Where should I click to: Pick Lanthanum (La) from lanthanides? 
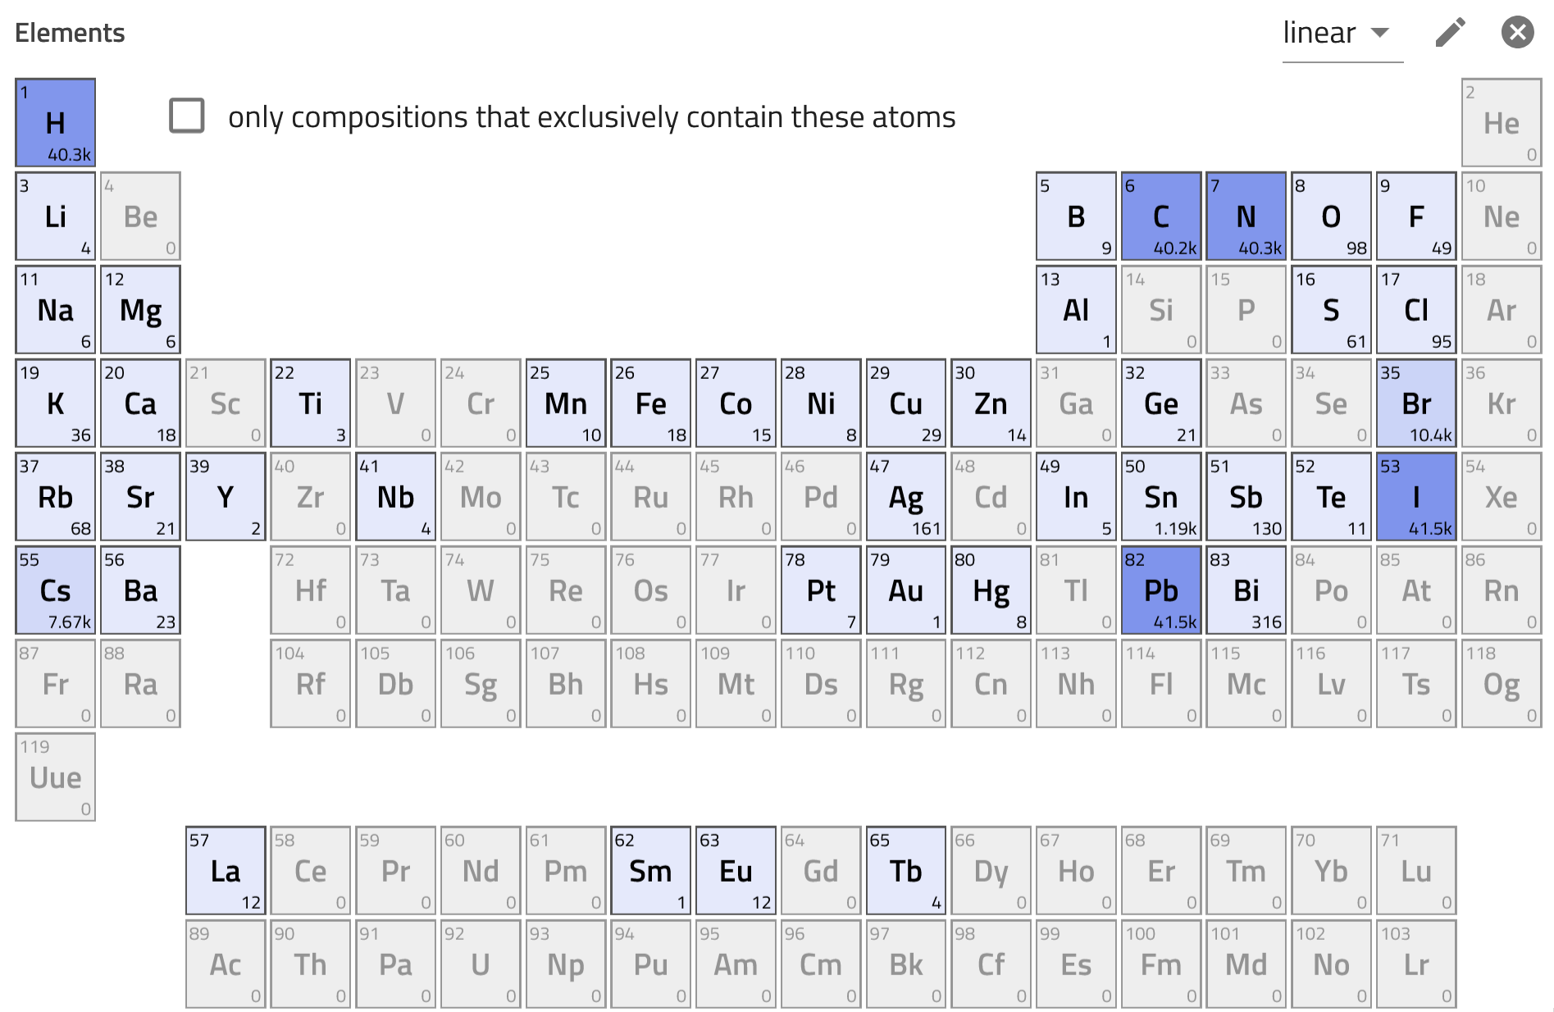click(226, 871)
